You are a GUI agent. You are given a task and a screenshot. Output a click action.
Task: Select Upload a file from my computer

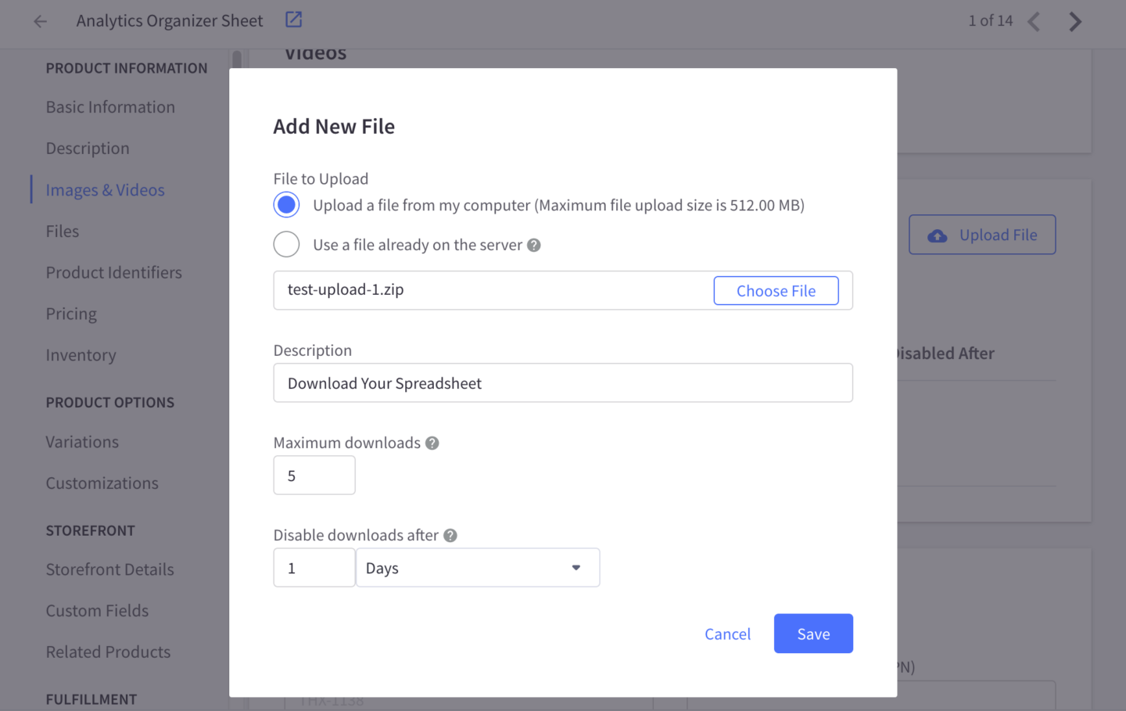pyautogui.click(x=286, y=204)
